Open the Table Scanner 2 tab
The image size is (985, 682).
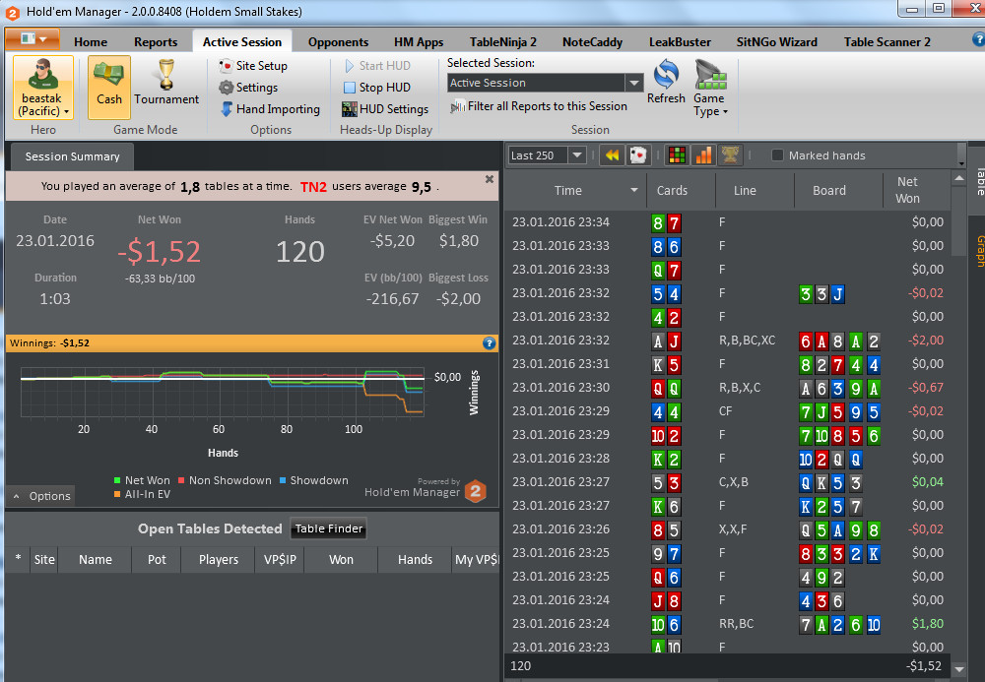[x=887, y=42]
